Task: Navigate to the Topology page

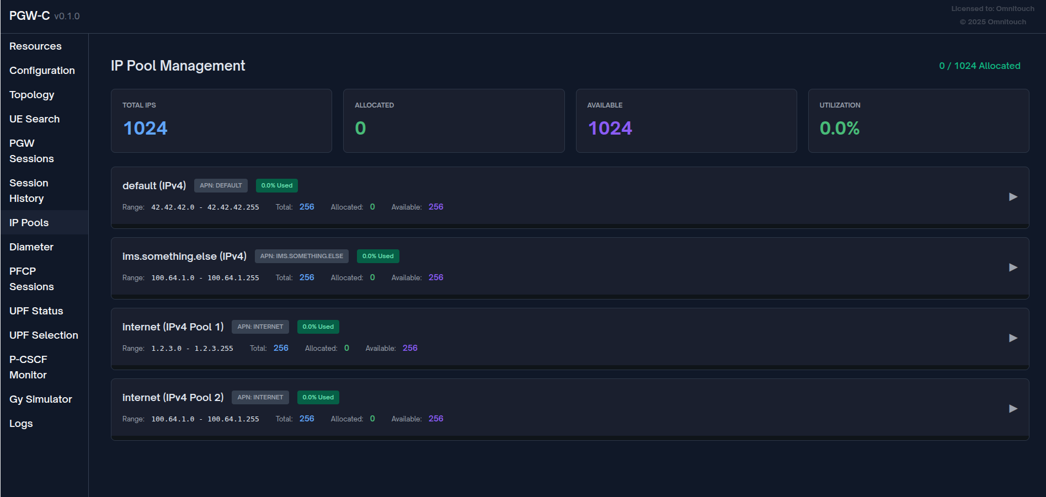Action: point(31,94)
